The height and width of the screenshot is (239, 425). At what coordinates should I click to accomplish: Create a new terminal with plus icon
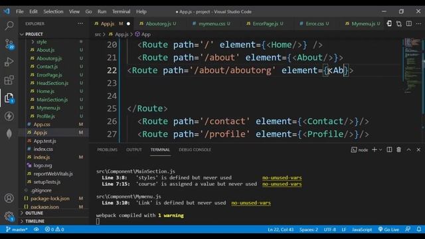(375, 149)
